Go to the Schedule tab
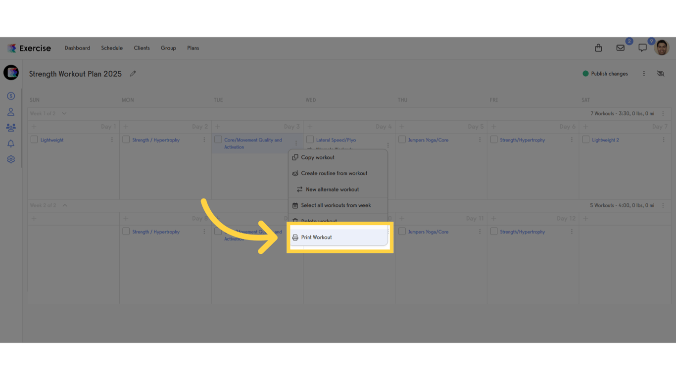This screenshot has height=380, width=676. [x=112, y=48]
